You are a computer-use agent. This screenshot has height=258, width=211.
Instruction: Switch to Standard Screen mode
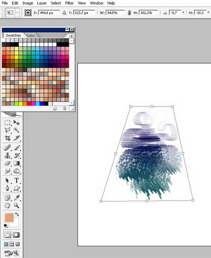click(x=6, y=244)
